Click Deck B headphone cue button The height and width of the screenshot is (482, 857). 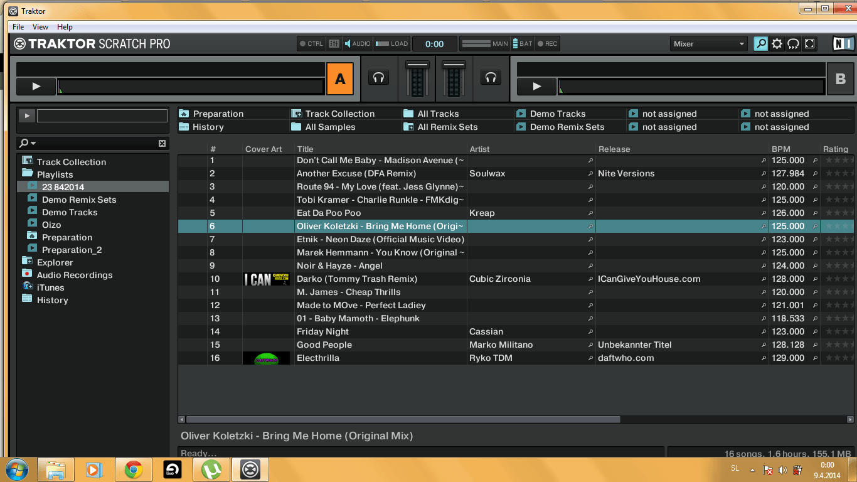(x=491, y=77)
